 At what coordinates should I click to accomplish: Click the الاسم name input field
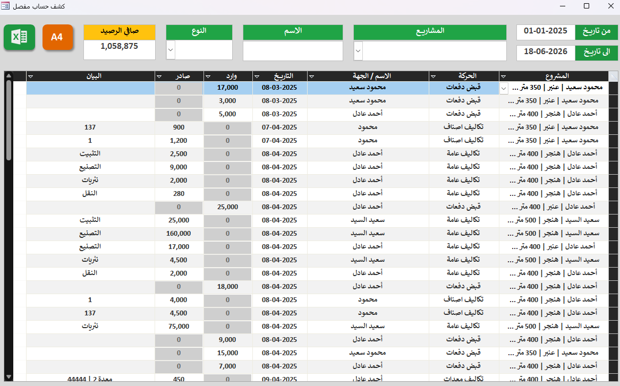[x=293, y=51]
